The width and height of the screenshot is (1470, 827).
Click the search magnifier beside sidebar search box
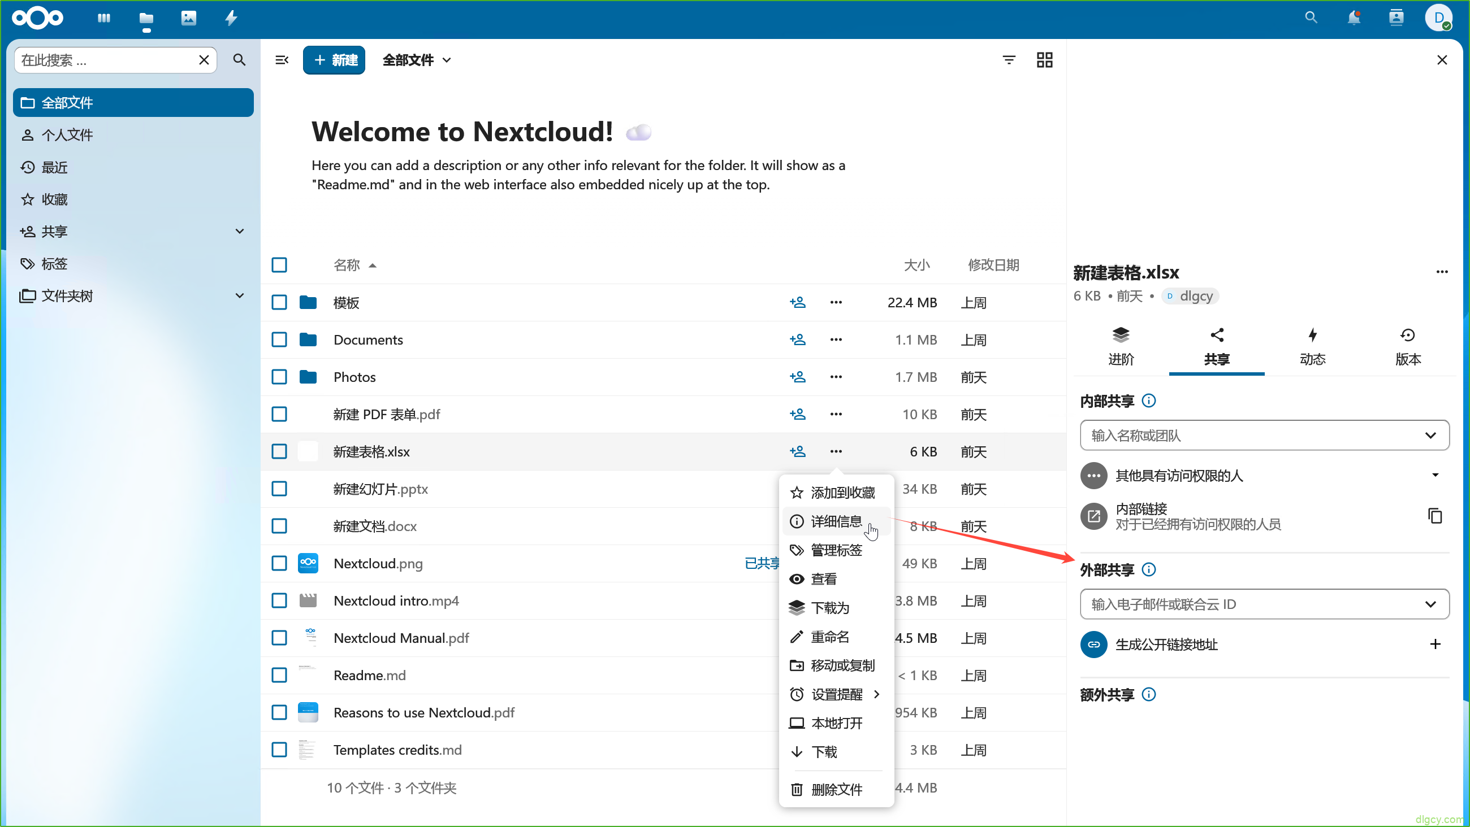(239, 60)
